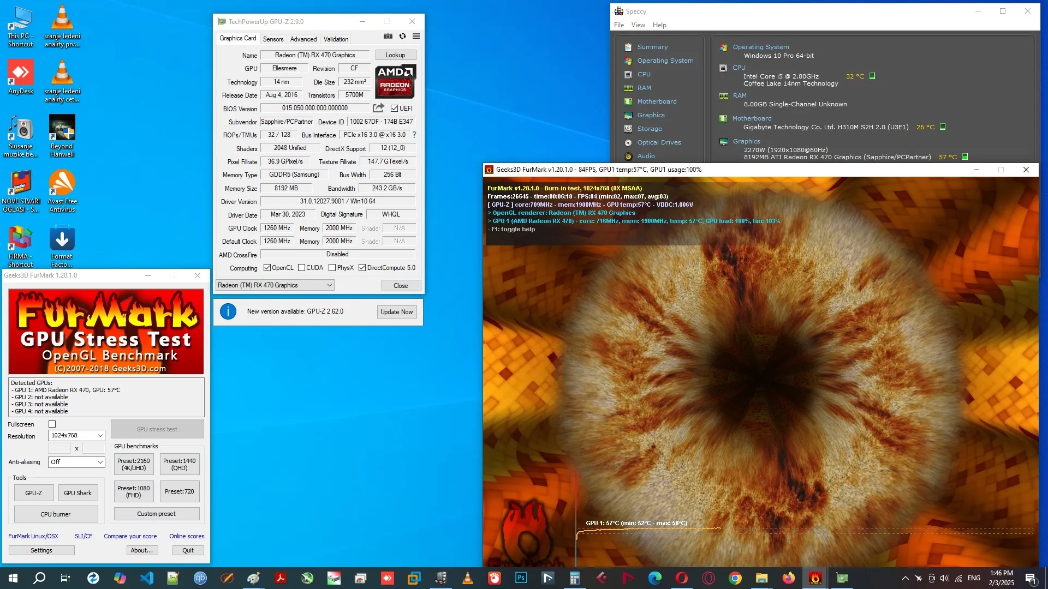Switch to the Sensors tab
The image size is (1048, 589).
(x=273, y=39)
